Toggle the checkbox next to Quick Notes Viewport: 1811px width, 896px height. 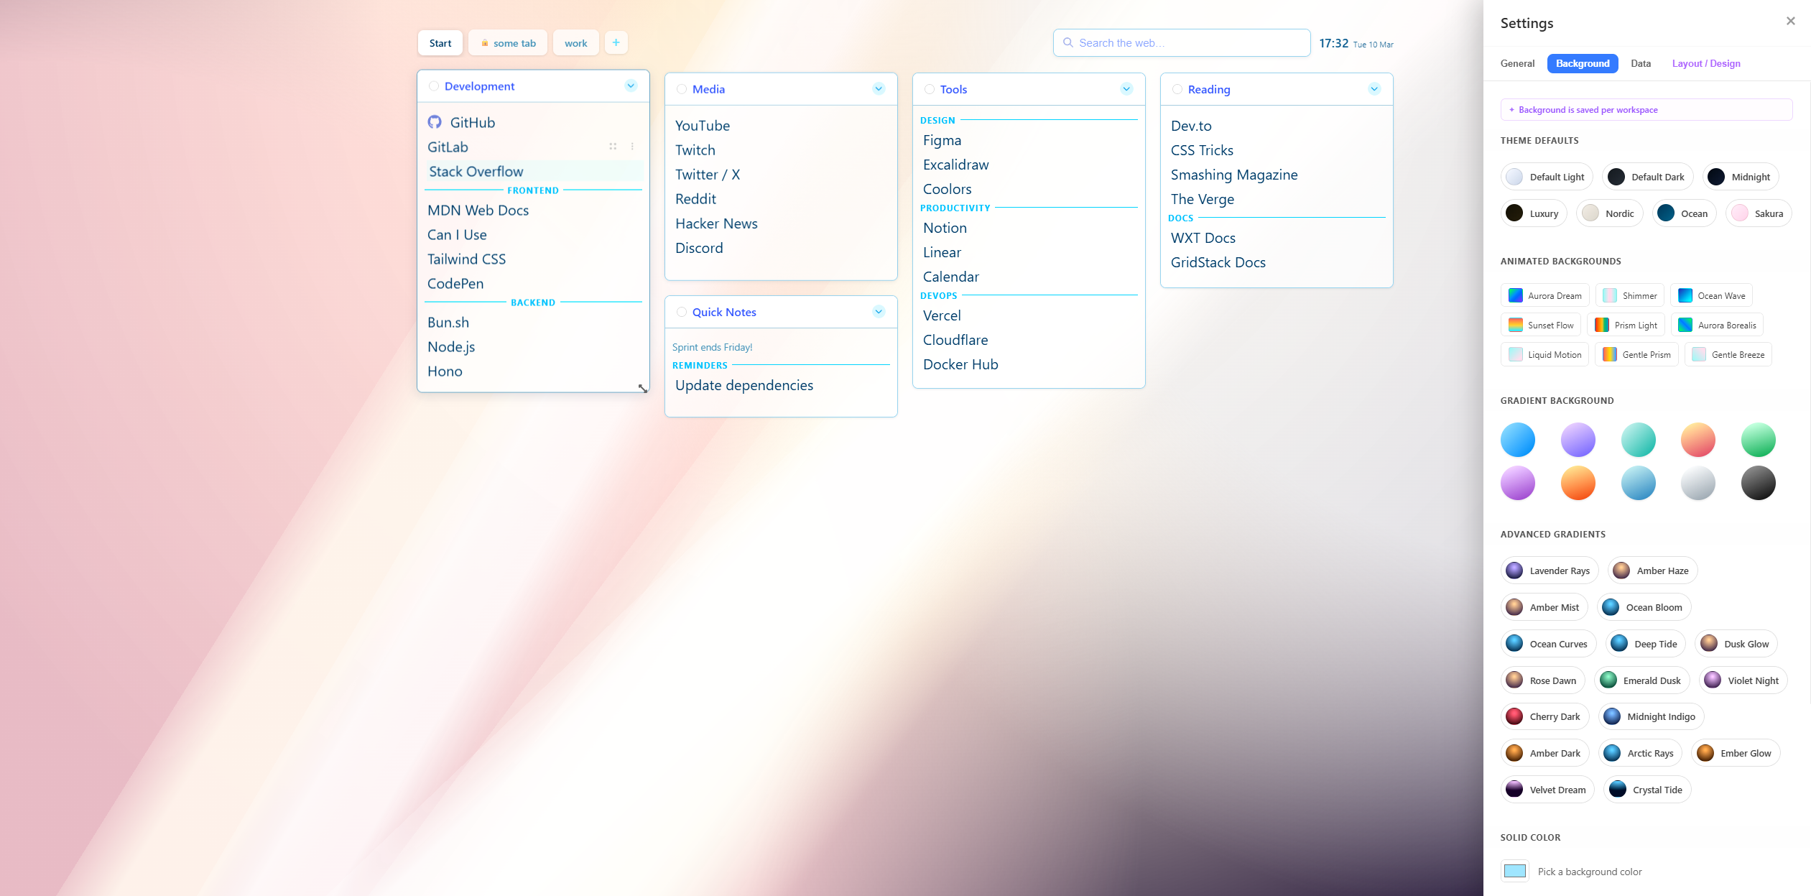coord(681,312)
